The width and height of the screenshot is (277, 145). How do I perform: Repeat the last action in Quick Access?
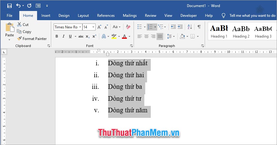pyautogui.click(x=29, y=6)
